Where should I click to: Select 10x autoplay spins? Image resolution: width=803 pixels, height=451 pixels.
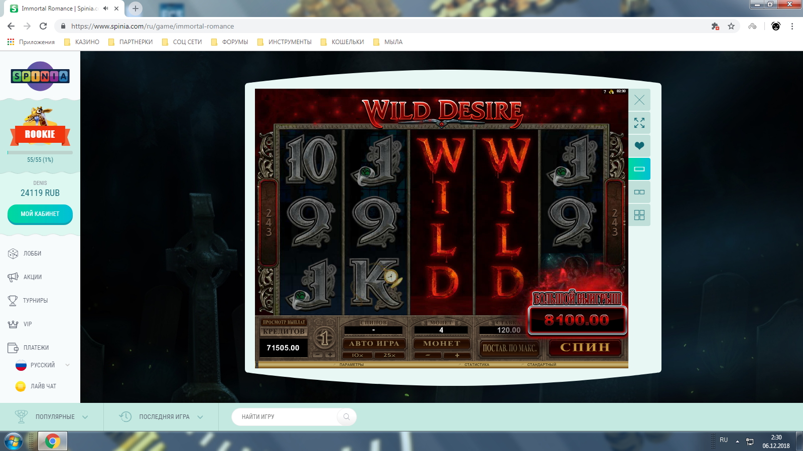click(358, 355)
